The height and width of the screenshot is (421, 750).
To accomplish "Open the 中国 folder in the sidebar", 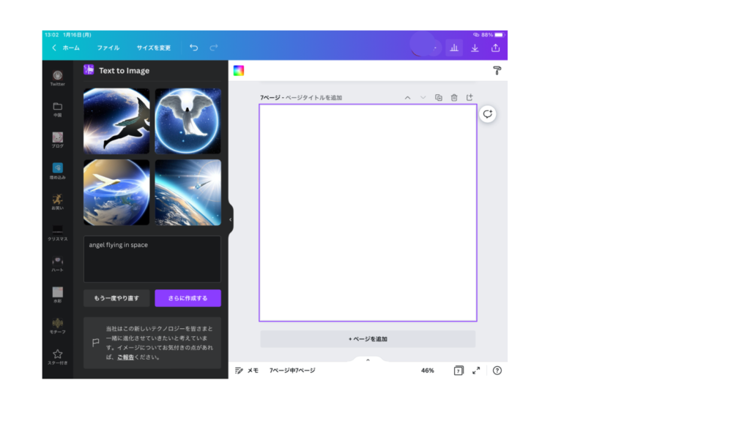I will (x=57, y=110).
